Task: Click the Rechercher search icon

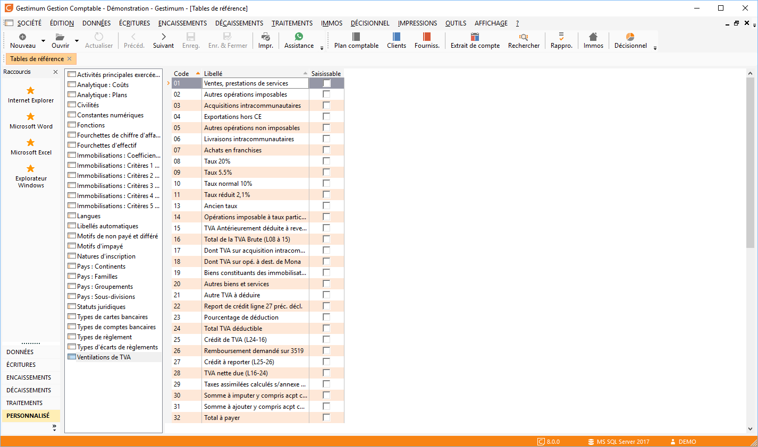Action: pyautogui.click(x=524, y=37)
